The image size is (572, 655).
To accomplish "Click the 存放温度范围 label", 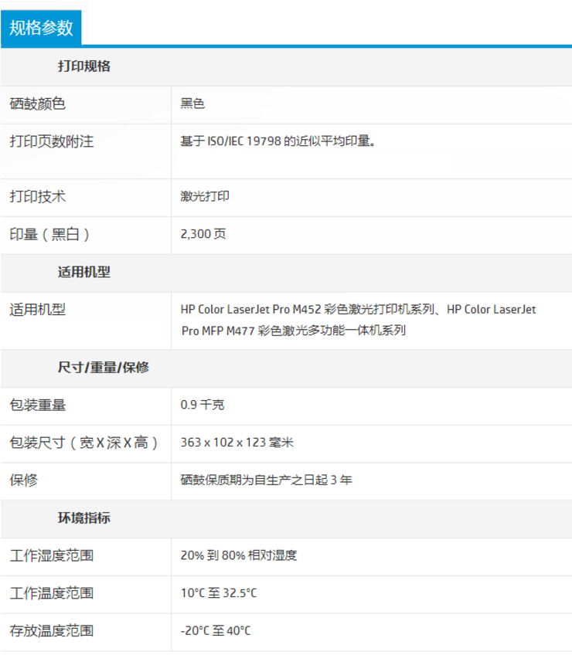I will pos(52,631).
